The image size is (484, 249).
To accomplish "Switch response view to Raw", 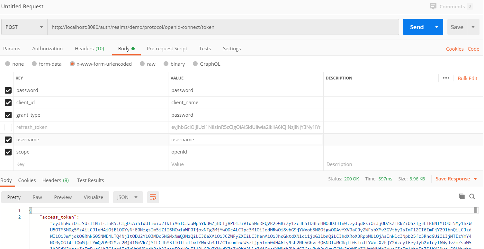I will point(37,197).
